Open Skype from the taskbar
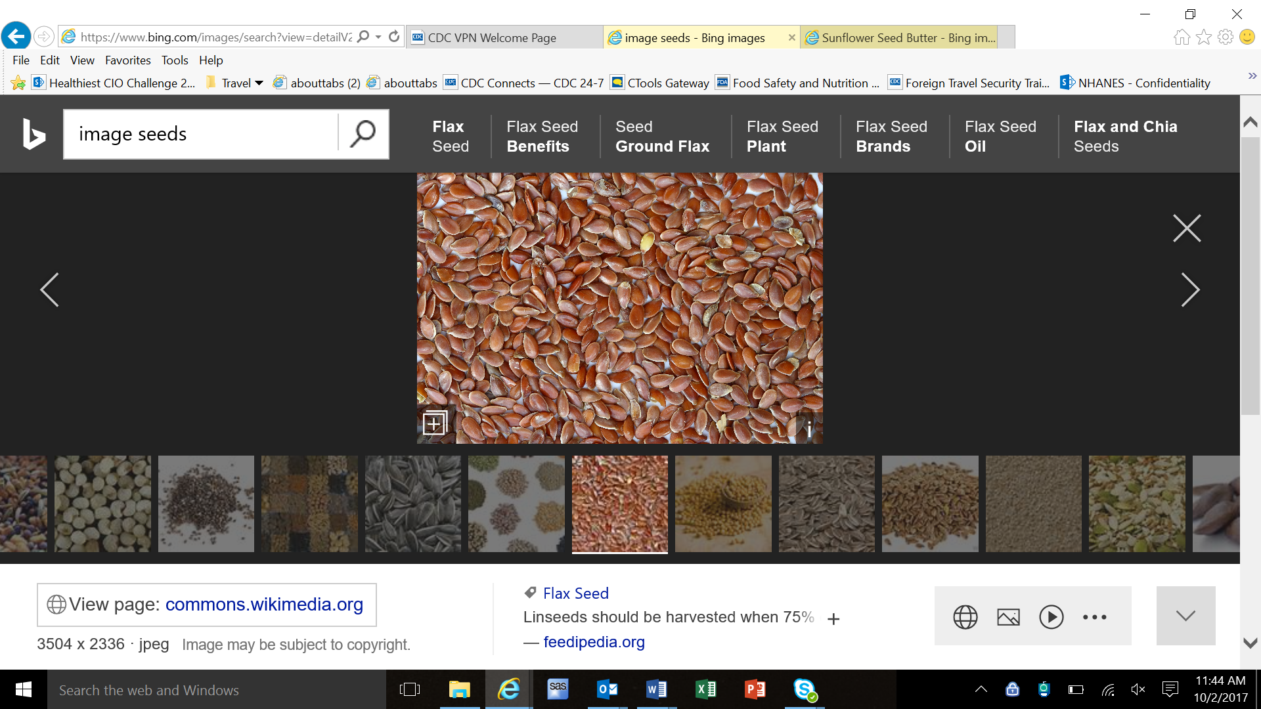 coord(805,690)
